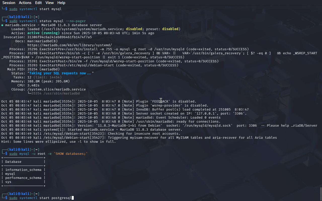Select the information_schema database row
Viewport: 322px width, 201px height.
[23, 170]
